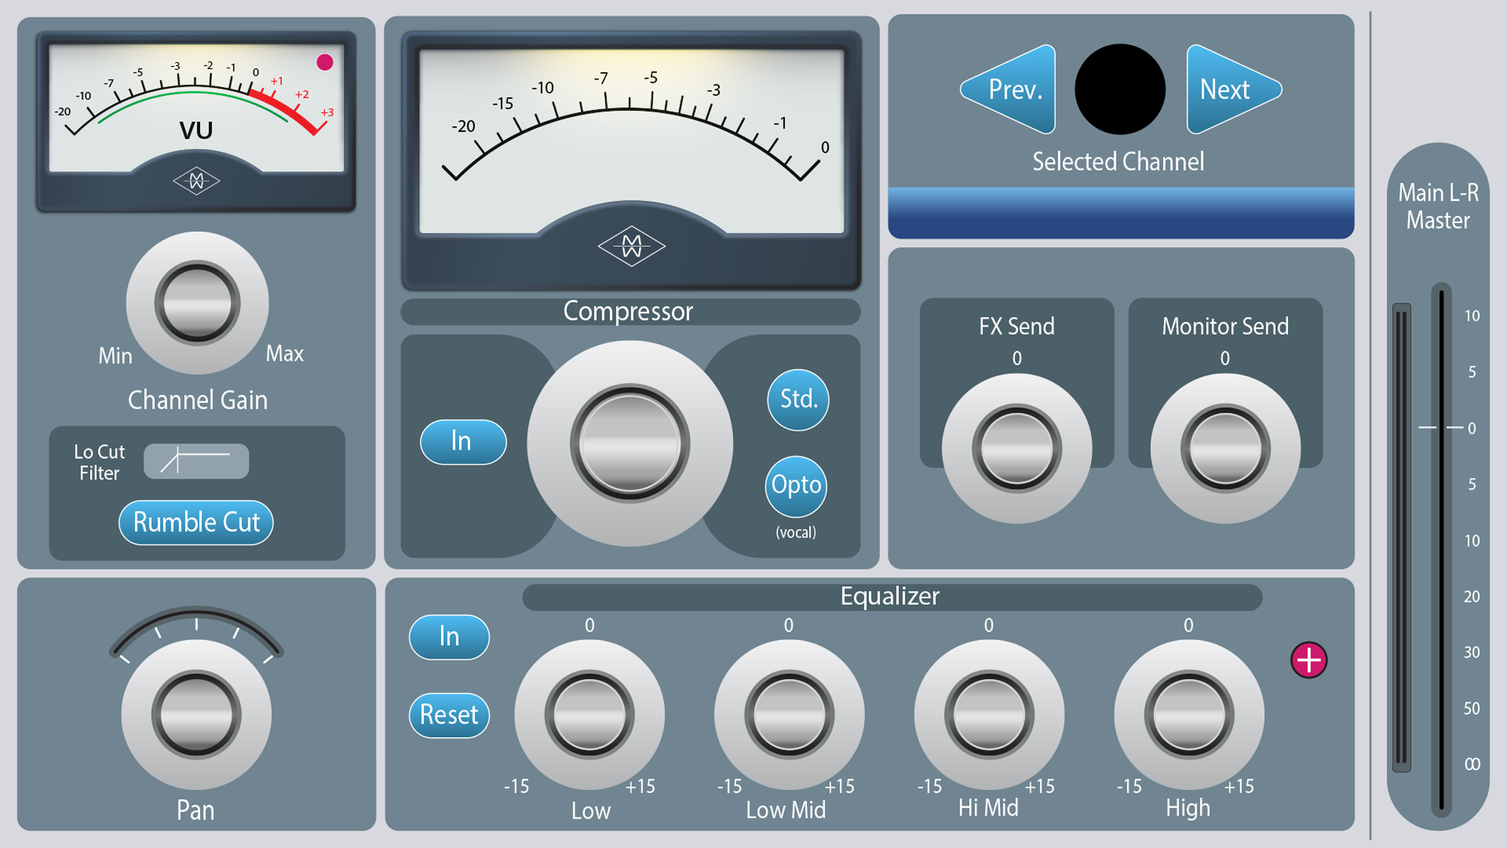Click the FX Send knob
This screenshot has width=1507, height=848.
click(1017, 448)
